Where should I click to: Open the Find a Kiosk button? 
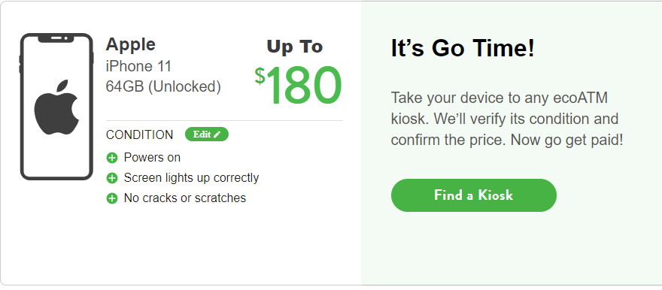click(x=474, y=195)
